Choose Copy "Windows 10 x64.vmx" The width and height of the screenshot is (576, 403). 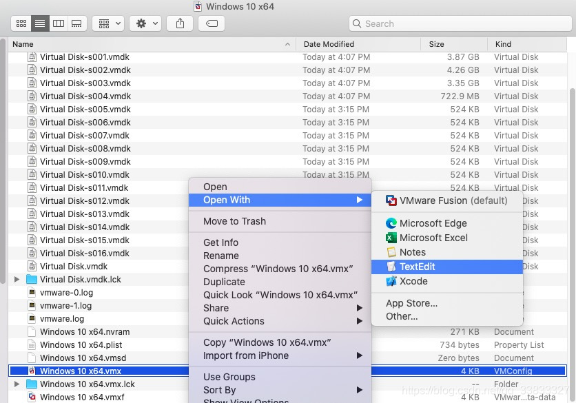[280, 342]
